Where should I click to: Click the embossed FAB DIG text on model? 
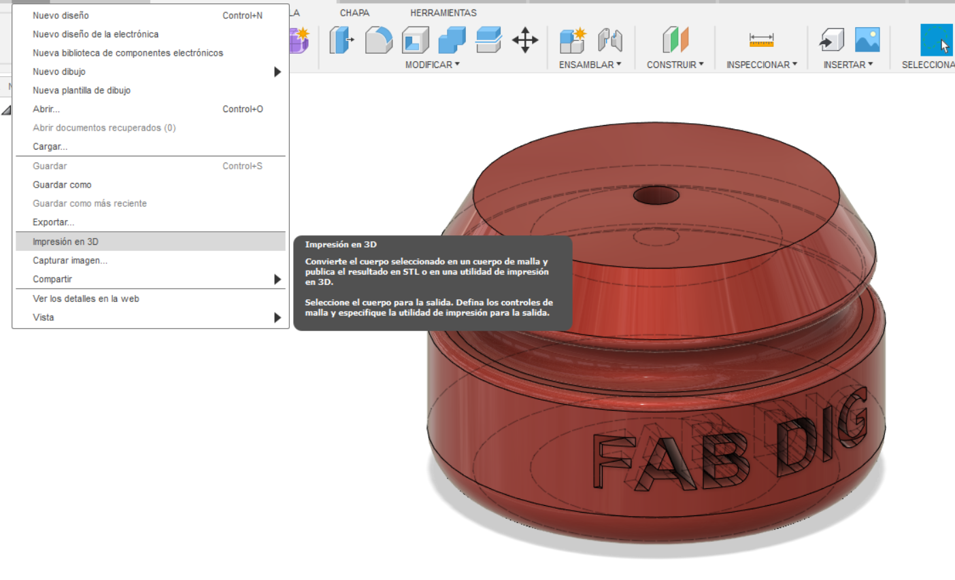pyautogui.click(x=731, y=437)
